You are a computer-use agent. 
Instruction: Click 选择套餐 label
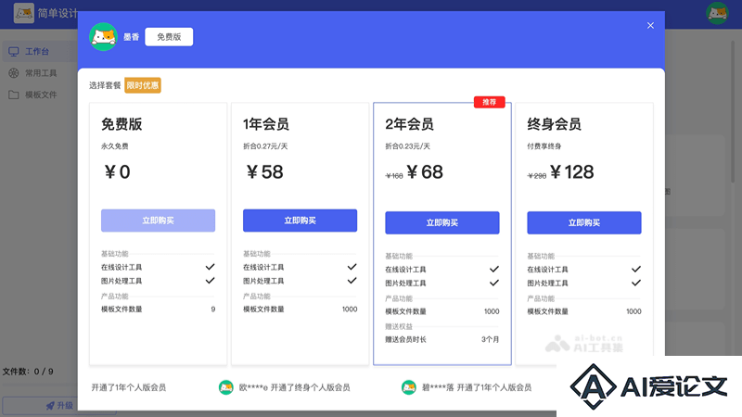pyautogui.click(x=105, y=85)
